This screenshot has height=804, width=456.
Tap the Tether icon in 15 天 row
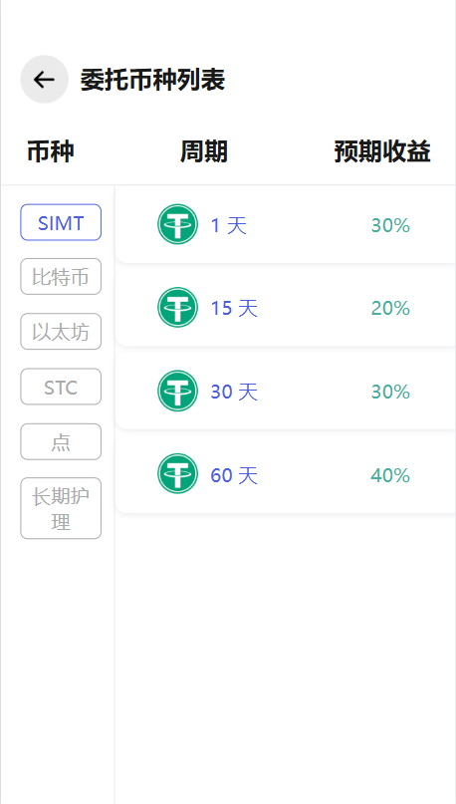(x=177, y=307)
